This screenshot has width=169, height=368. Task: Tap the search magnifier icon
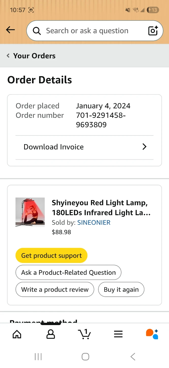click(37, 31)
